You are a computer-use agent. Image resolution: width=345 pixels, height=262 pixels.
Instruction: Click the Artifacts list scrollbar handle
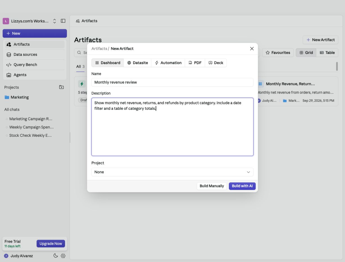pos(337,66)
